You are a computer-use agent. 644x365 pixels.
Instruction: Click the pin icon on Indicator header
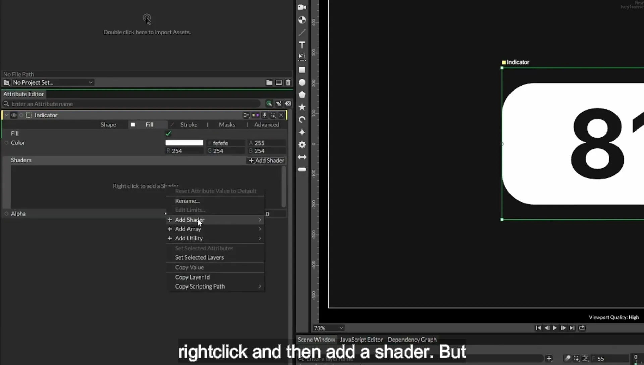(x=264, y=115)
